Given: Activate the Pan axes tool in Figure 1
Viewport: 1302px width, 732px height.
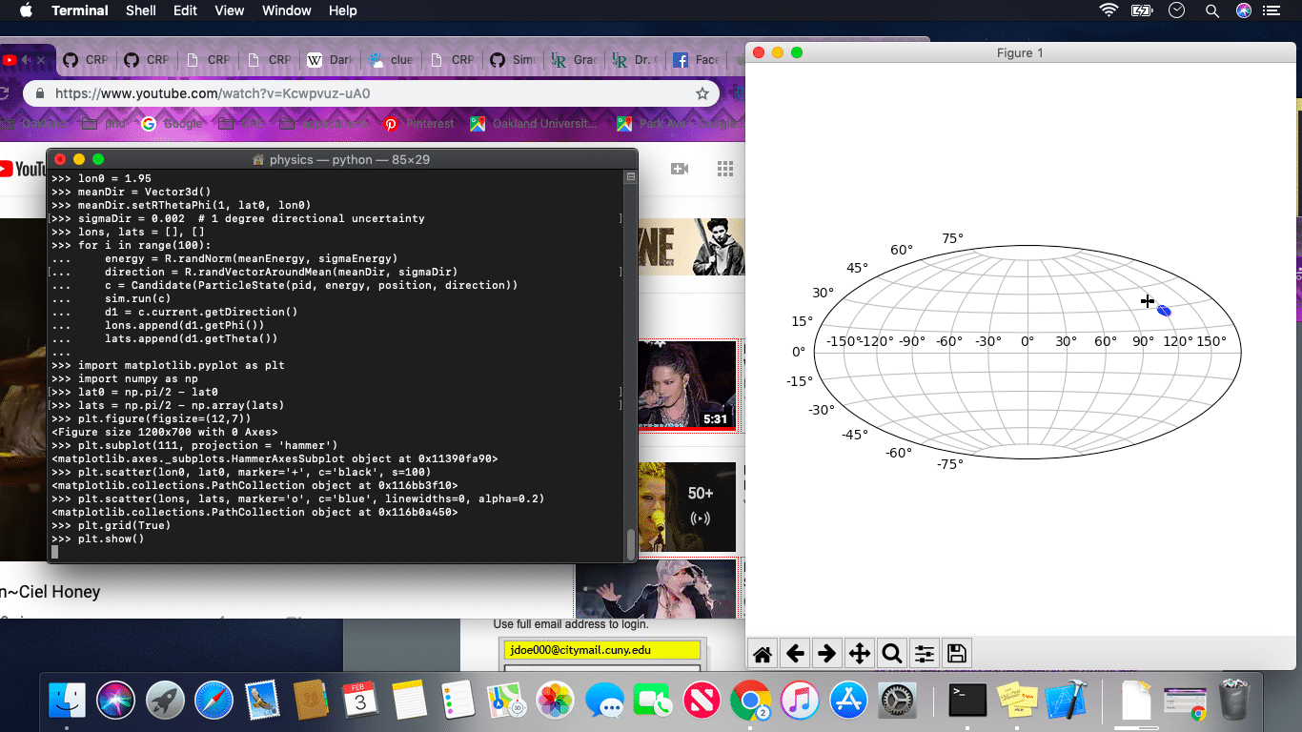Looking at the screenshot, I should 860,653.
